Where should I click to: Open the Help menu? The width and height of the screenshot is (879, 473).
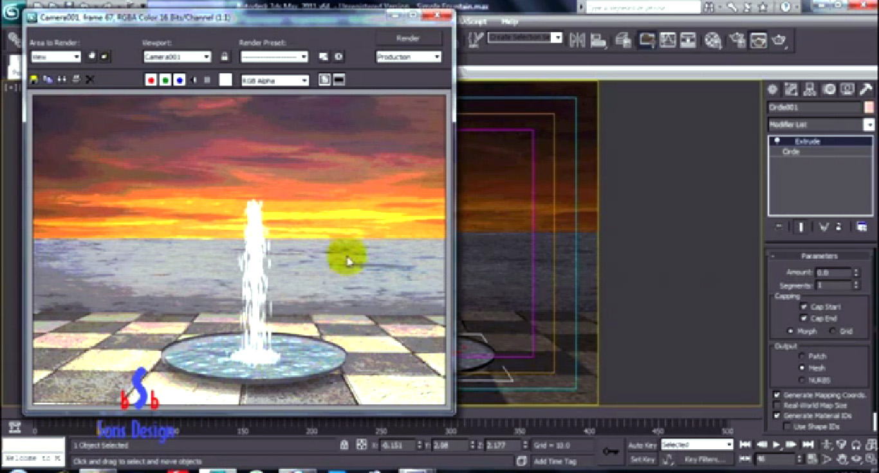tap(509, 22)
